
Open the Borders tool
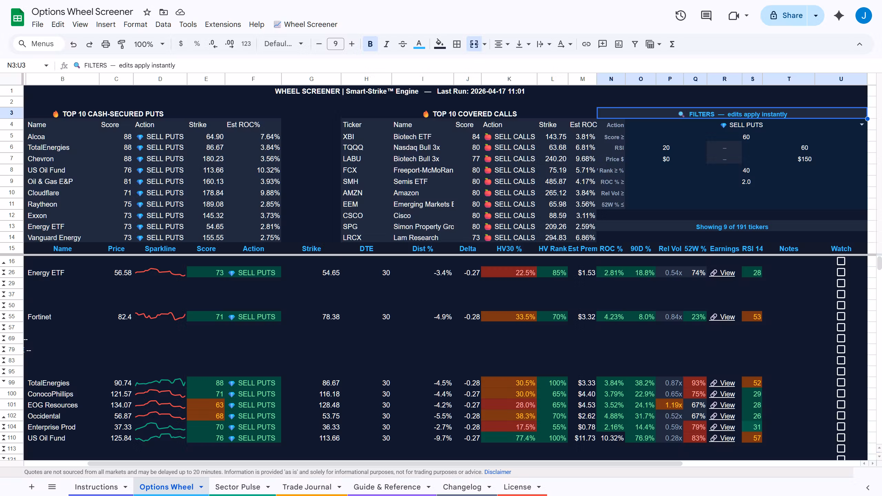coord(457,44)
